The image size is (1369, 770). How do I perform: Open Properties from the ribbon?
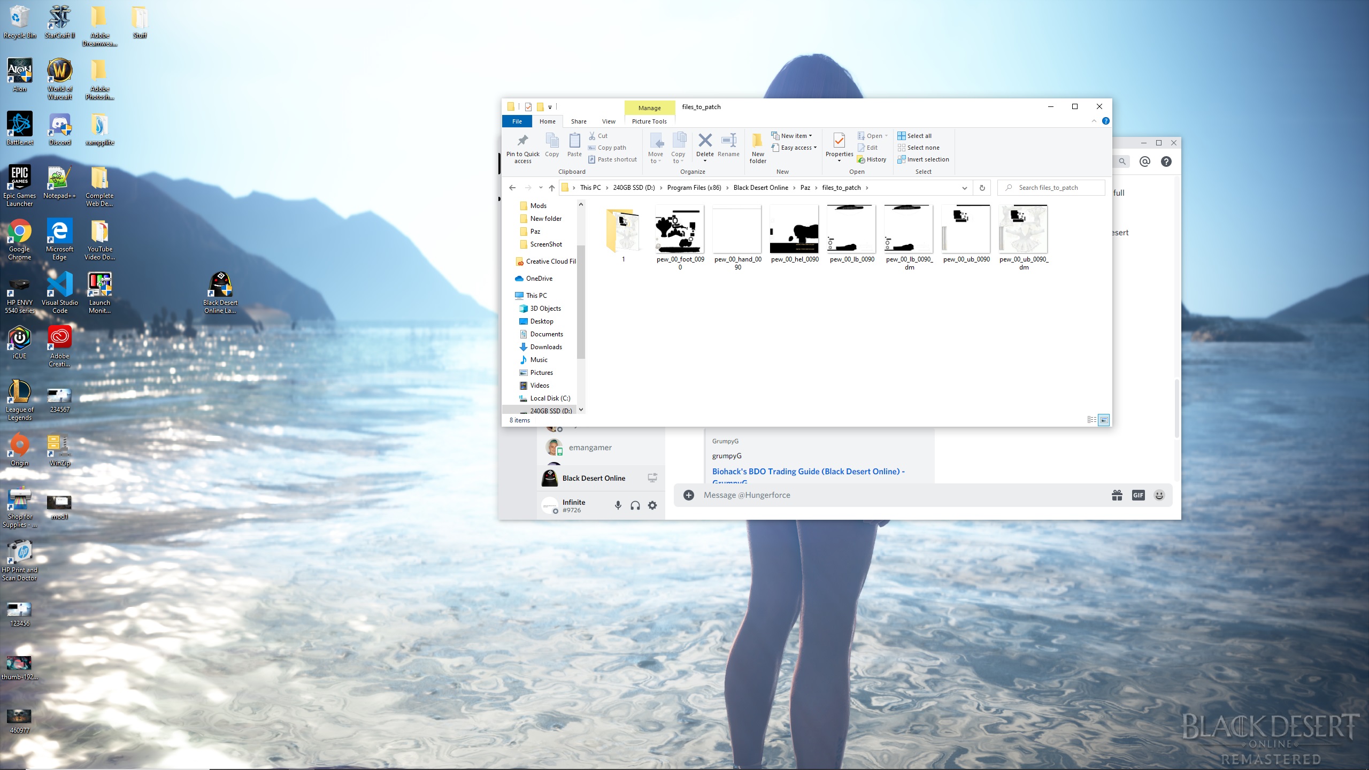[x=839, y=141]
